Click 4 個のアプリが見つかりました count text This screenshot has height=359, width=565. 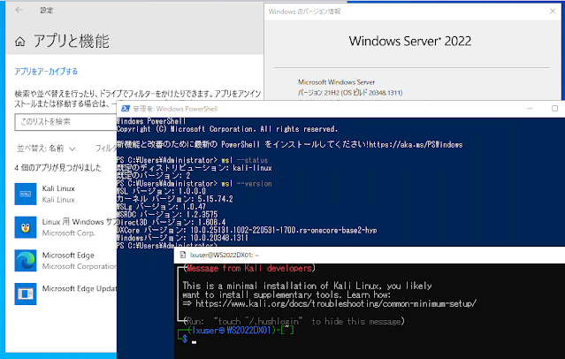coord(57,168)
